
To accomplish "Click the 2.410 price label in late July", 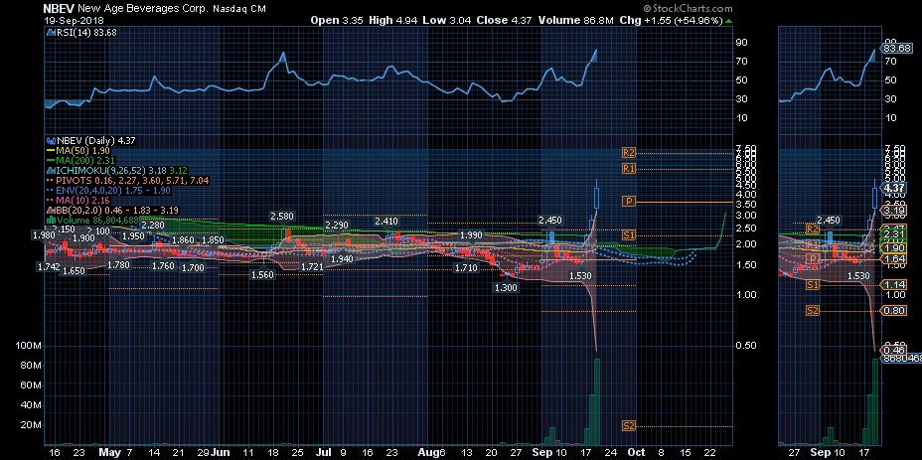I will click(x=386, y=222).
